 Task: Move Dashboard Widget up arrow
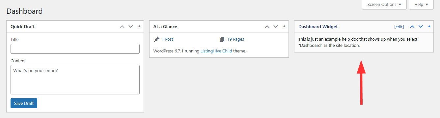coord(412,27)
